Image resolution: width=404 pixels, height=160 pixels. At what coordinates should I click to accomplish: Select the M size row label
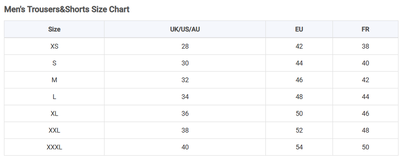(x=54, y=80)
